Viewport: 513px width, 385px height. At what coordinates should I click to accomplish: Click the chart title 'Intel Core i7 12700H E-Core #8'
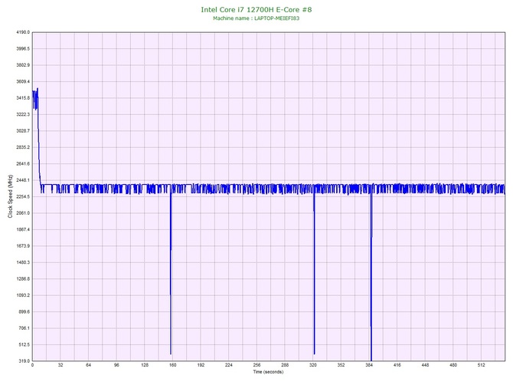tap(256, 9)
